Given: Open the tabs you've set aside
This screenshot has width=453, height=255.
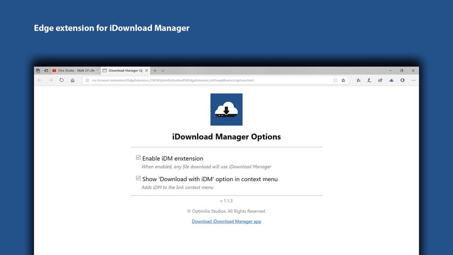Looking at the screenshot, I should pyautogui.click(x=38, y=71).
